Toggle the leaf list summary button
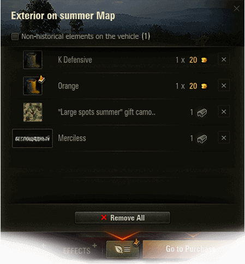The image size is (245, 264). 122,249
